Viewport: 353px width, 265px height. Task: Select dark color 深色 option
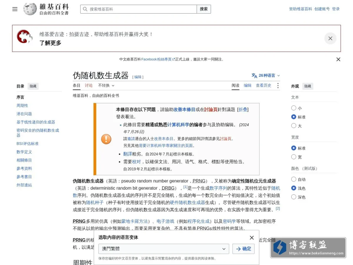(294, 197)
